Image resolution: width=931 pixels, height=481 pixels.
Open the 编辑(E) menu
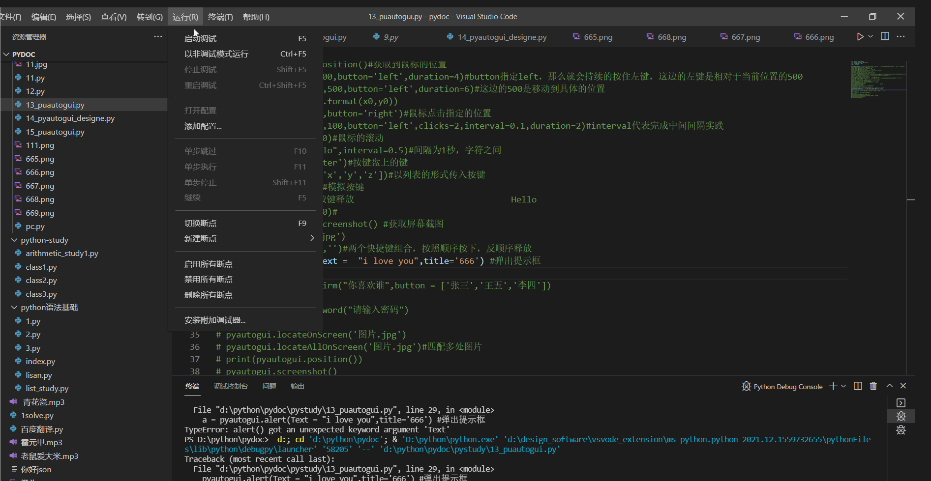pos(44,17)
